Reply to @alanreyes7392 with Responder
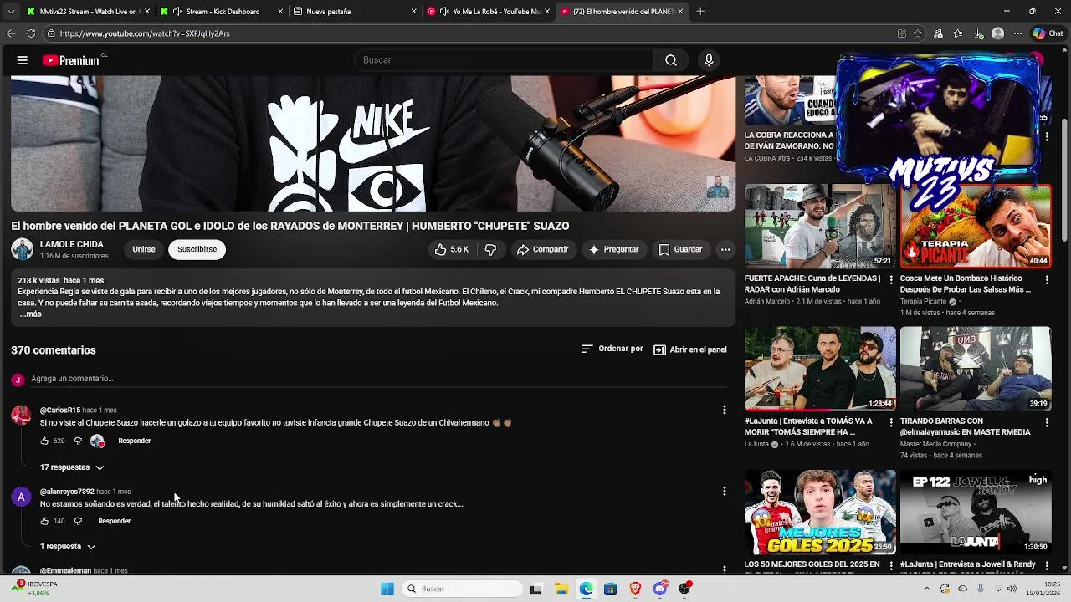The height and width of the screenshot is (602, 1071). pos(114,521)
